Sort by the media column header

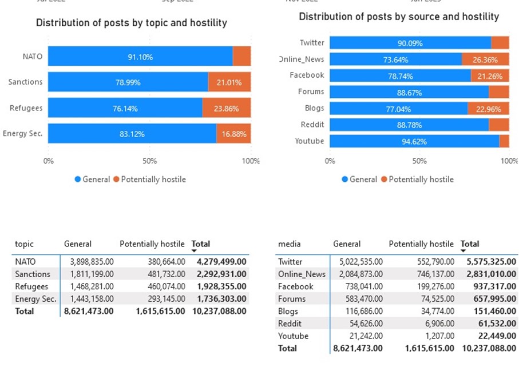(290, 244)
